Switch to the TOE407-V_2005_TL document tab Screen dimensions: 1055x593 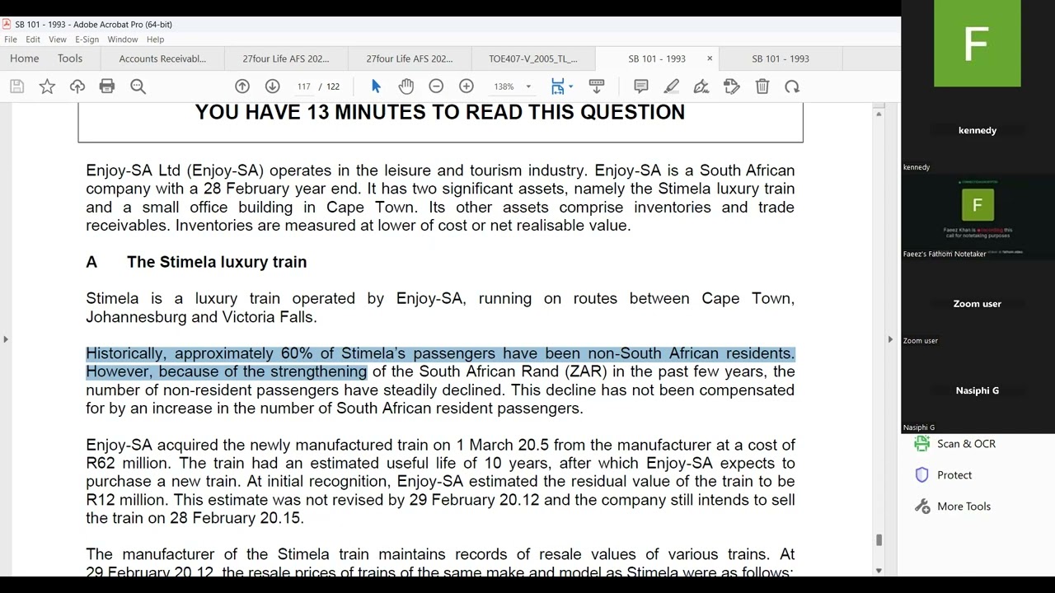point(533,58)
